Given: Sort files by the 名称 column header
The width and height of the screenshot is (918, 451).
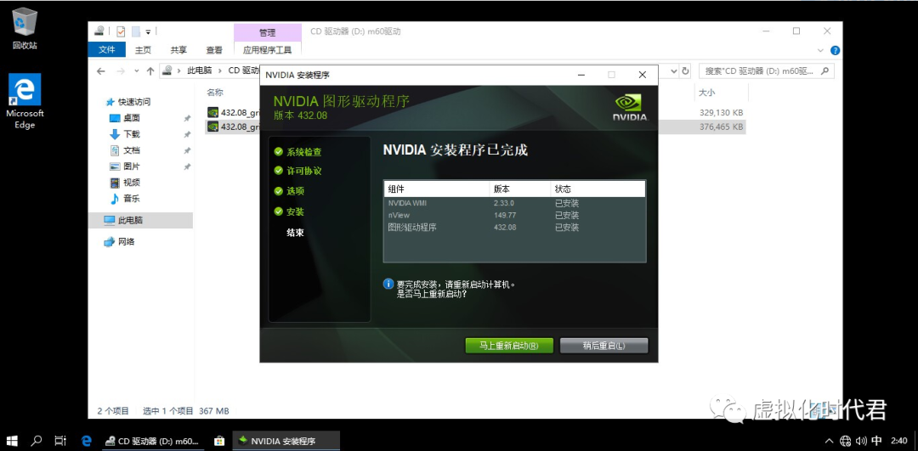Looking at the screenshot, I should click(x=215, y=93).
